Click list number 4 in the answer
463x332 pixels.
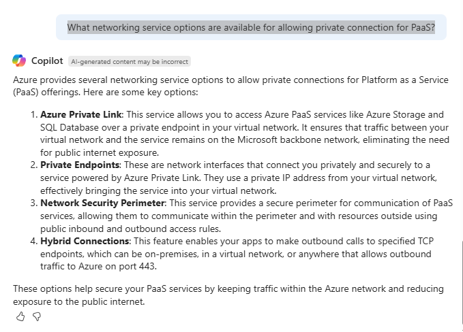33,241
